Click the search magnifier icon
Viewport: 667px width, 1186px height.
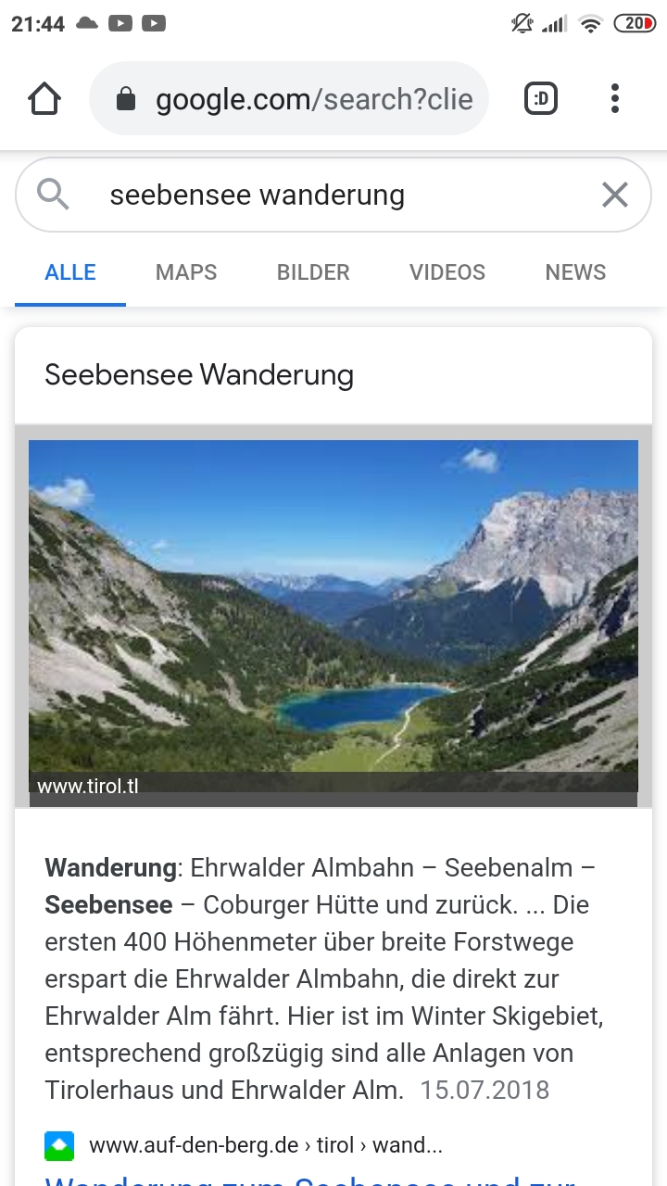pos(54,195)
